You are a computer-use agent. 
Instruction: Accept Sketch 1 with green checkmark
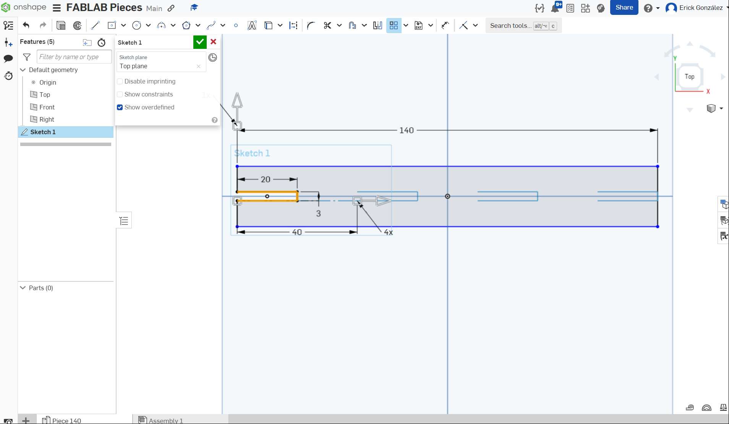pos(200,42)
